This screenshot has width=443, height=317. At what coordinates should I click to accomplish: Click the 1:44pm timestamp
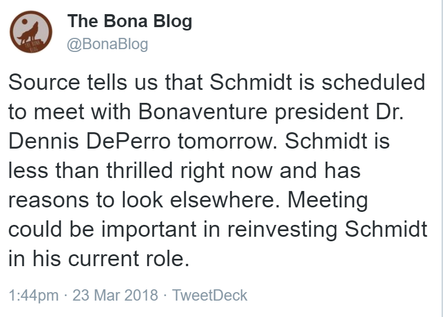(x=33, y=296)
